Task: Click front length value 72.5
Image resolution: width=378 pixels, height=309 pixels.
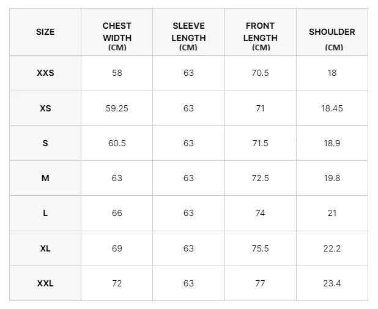Action: click(x=261, y=178)
